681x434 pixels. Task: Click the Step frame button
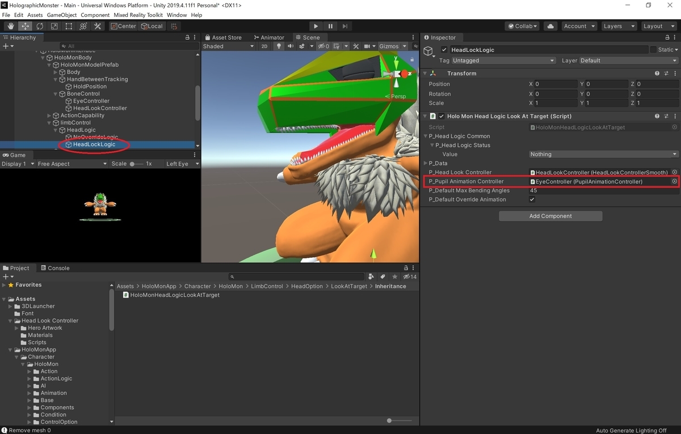(x=345, y=26)
